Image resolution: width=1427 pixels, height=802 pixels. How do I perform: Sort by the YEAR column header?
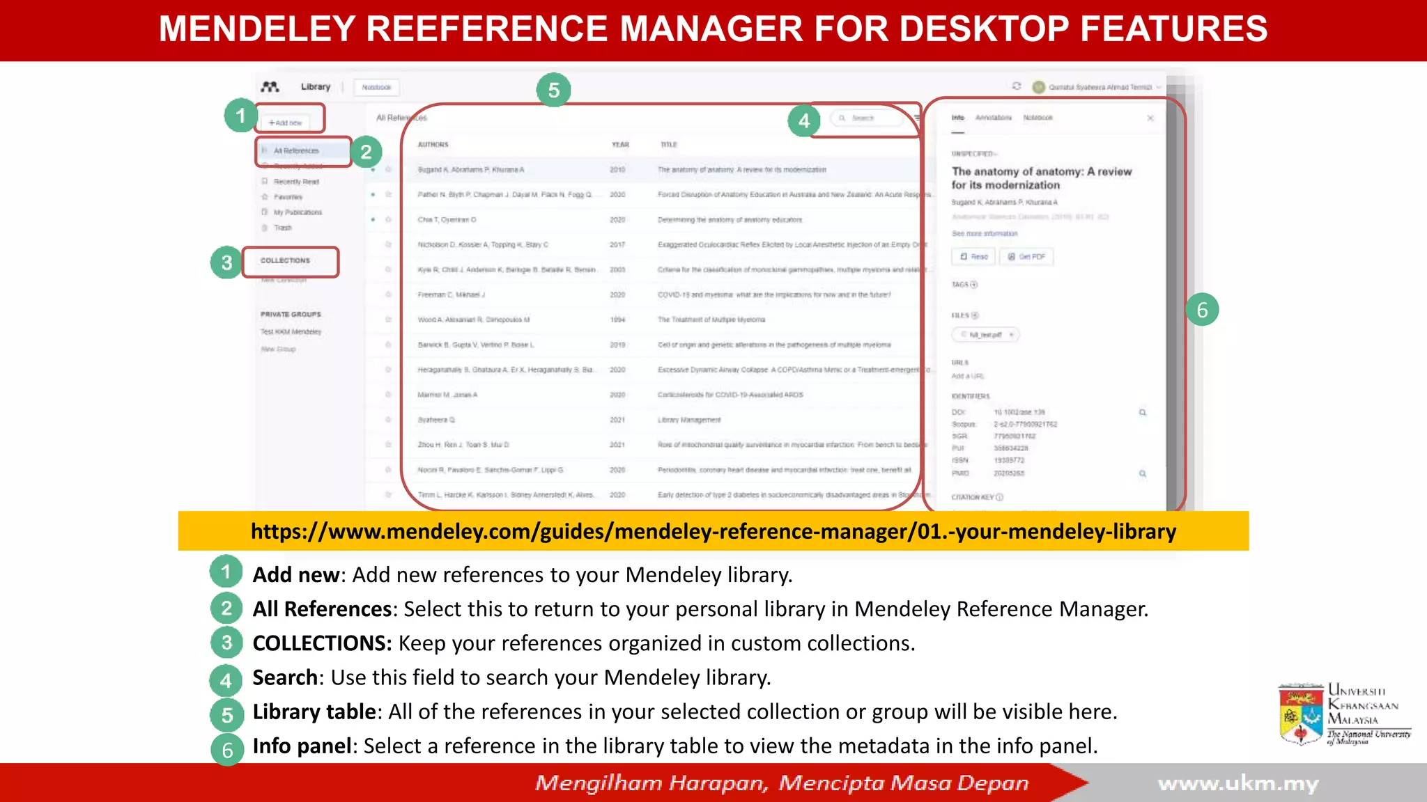coord(620,145)
